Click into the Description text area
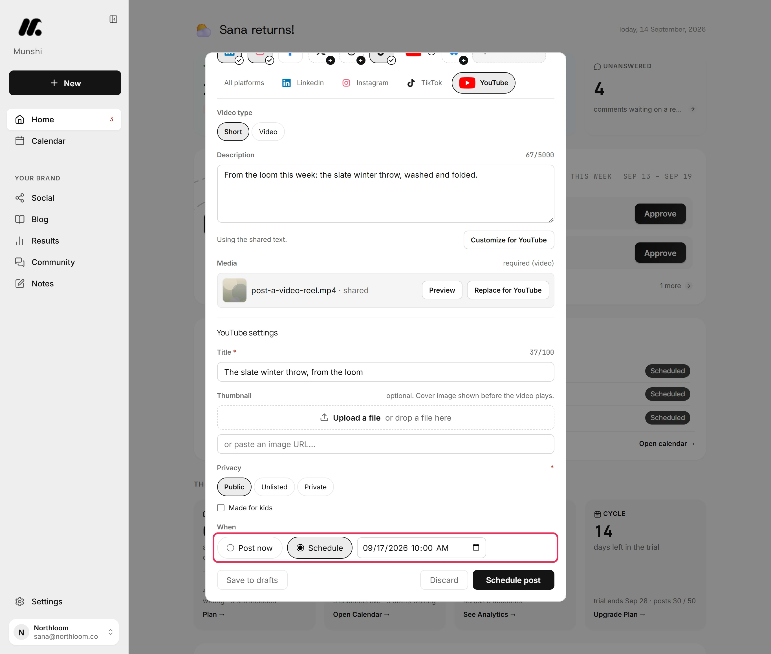Viewport: 771px width, 654px height. [x=385, y=194]
